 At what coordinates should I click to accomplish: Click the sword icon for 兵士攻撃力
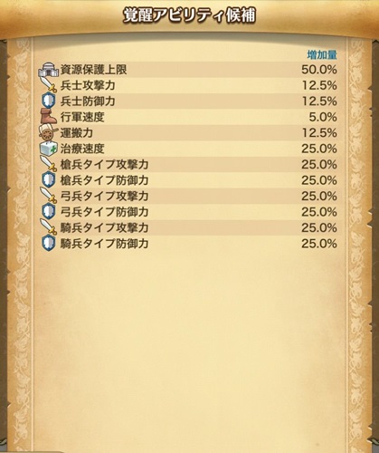[48, 85]
